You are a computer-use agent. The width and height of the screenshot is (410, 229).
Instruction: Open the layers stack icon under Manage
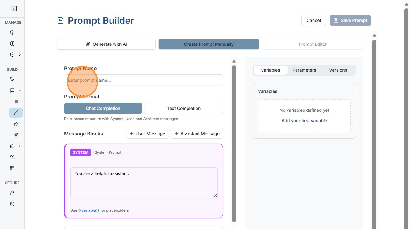coord(12,32)
